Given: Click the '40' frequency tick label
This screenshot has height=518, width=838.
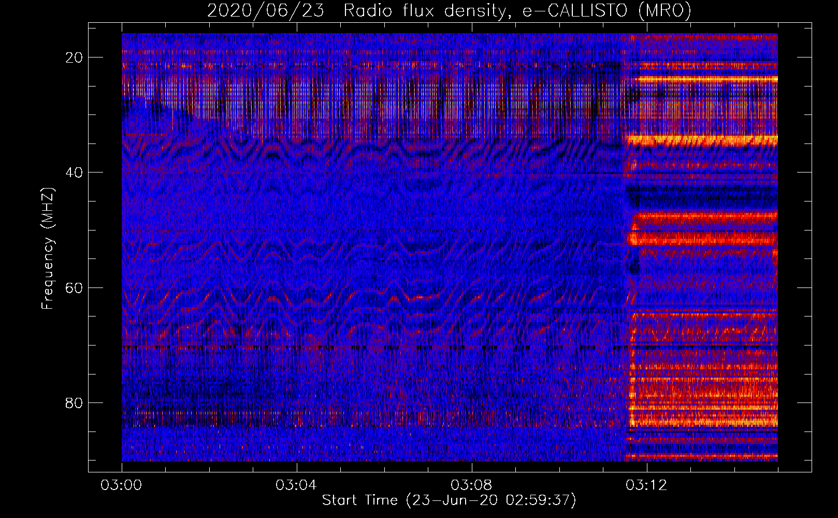Looking at the screenshot, I should coord(75,172).
